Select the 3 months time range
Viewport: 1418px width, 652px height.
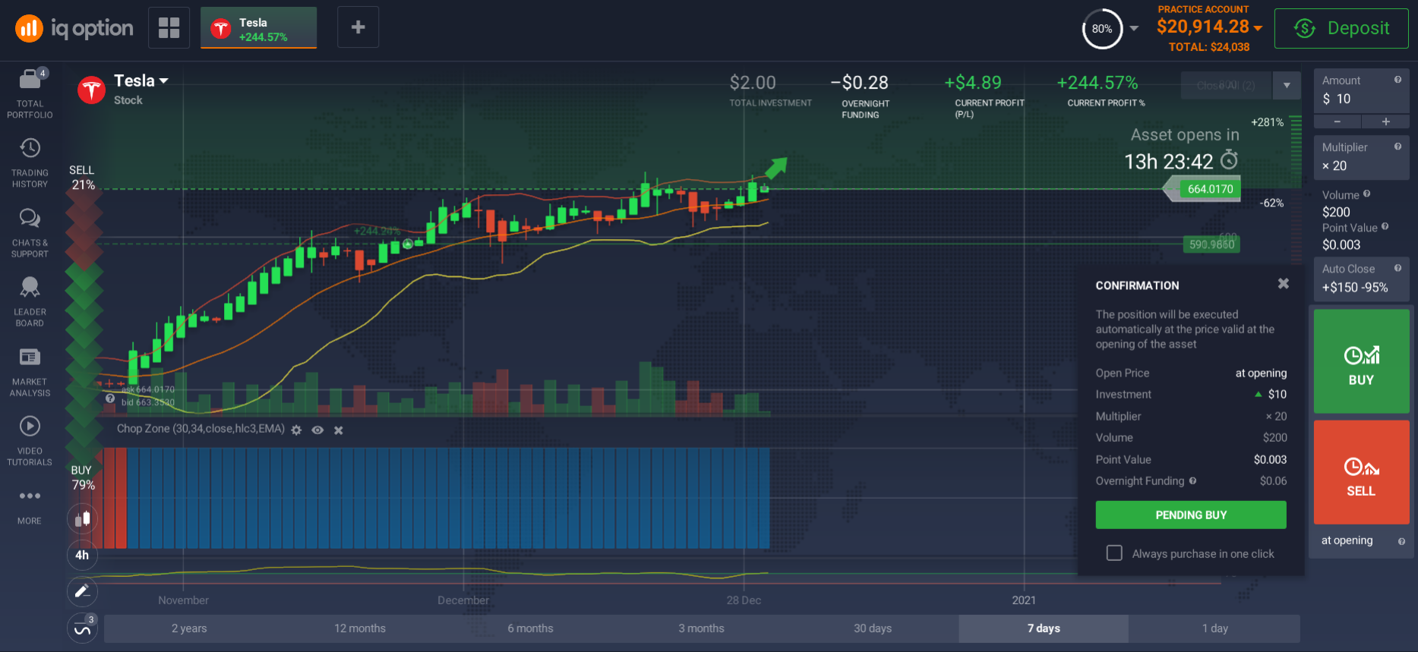pos(701,628)
